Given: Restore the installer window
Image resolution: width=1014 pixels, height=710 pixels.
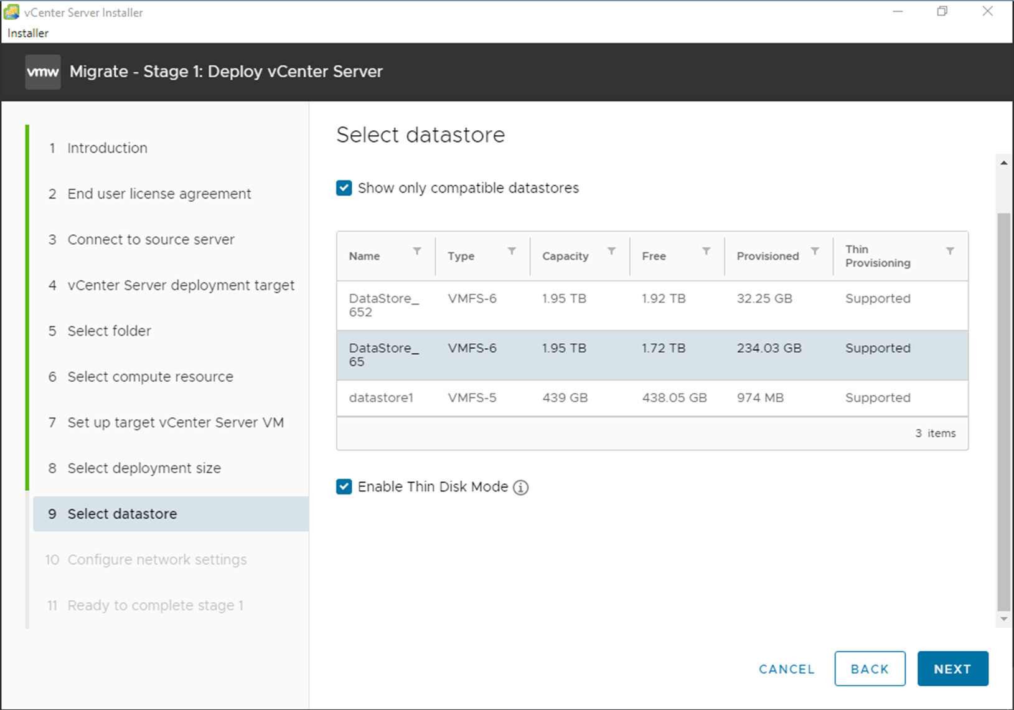Looking at the screenshot, I should point(942,11).
